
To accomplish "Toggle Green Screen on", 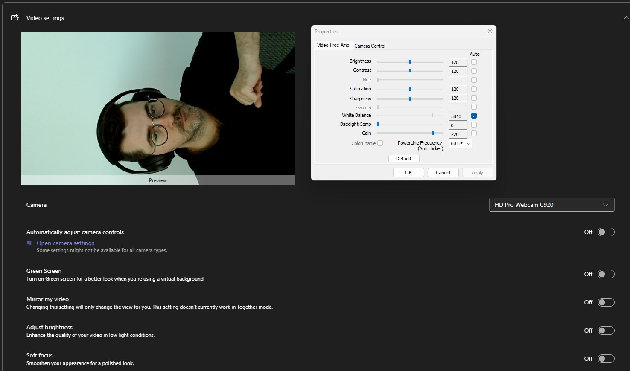I will 605,274.
